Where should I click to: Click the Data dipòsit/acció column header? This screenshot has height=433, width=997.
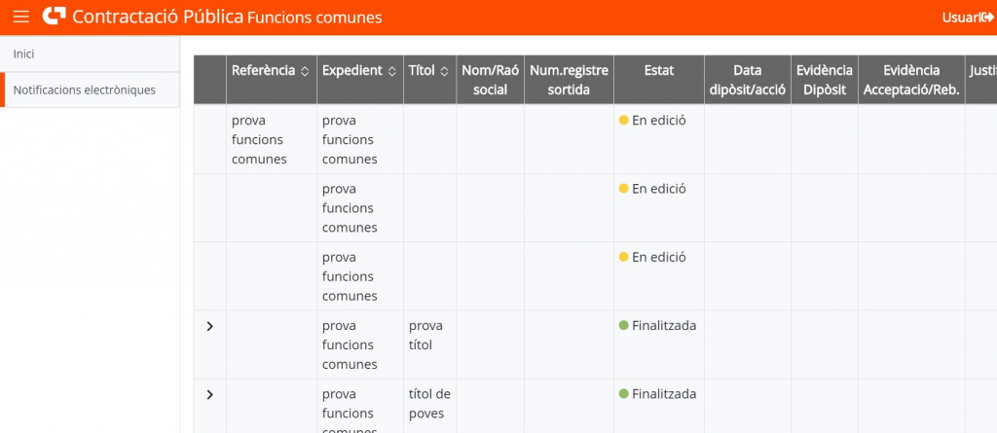coord(748,80)
